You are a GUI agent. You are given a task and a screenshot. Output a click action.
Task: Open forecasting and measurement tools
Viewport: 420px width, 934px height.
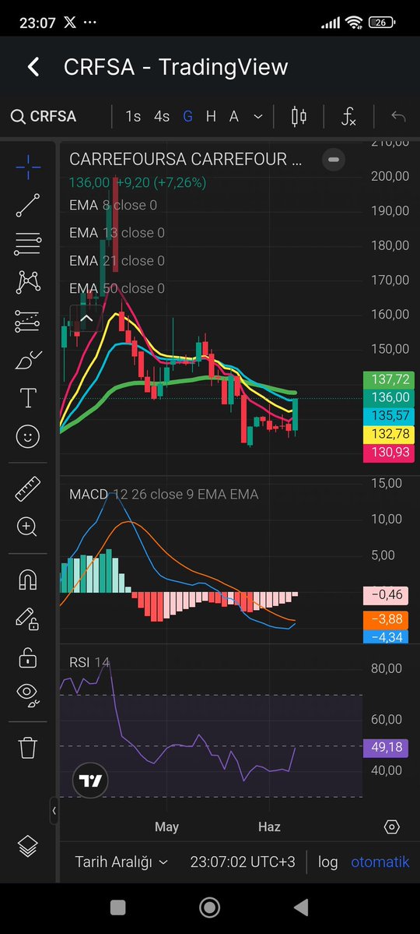28,321
